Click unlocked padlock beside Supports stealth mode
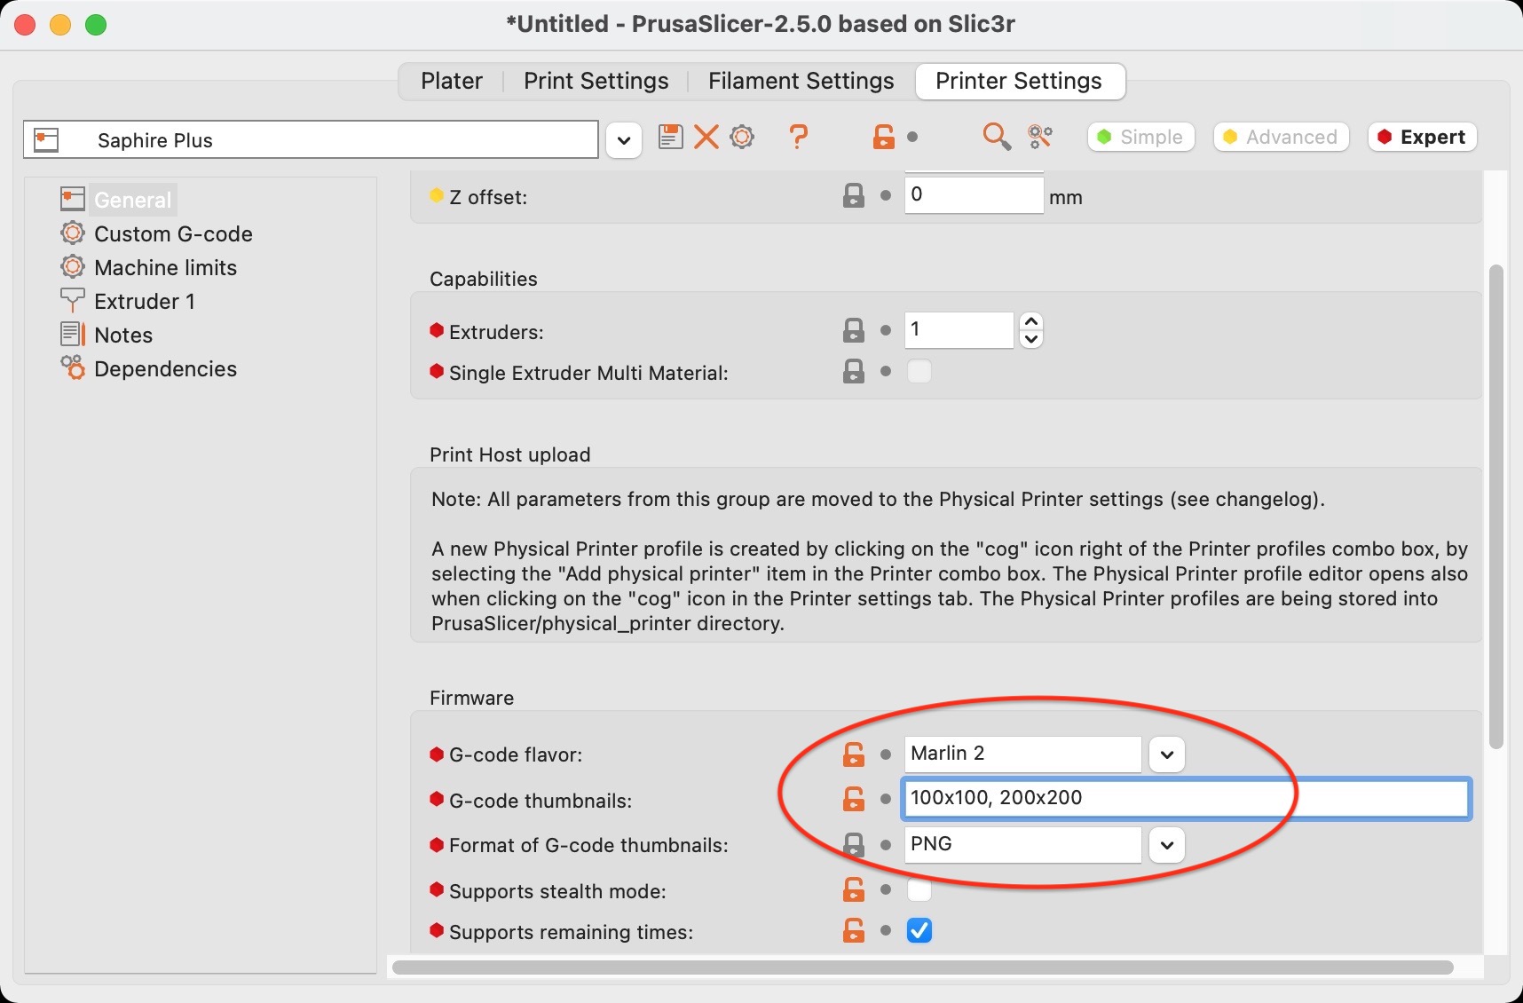The height and width of the screenshot is (1003, 1523). [853, 889]
